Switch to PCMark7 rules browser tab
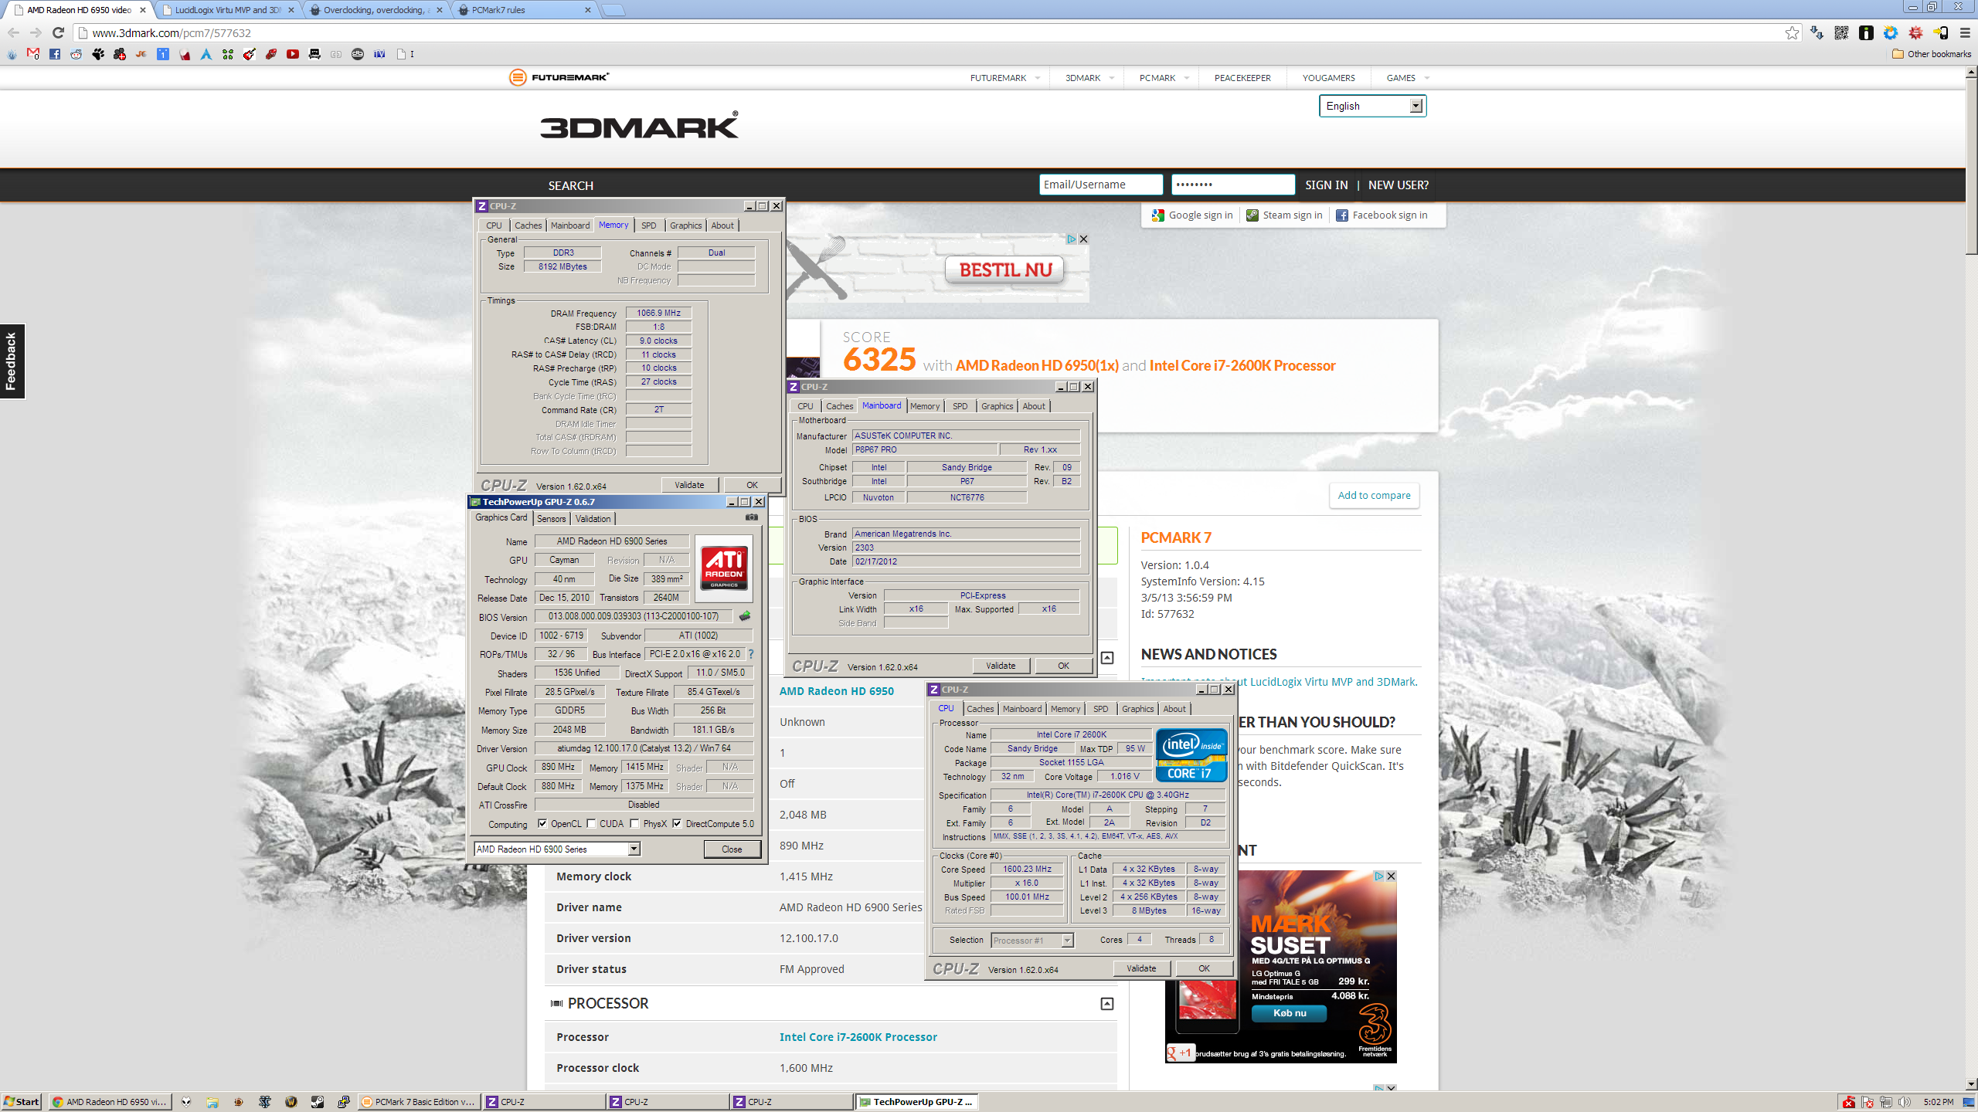 524,10
